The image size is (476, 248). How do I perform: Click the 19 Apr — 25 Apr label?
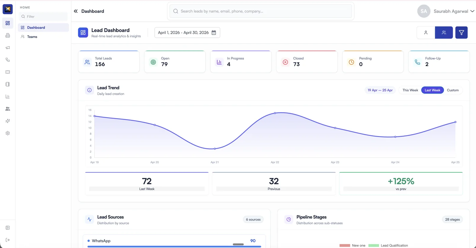(380, 90)
